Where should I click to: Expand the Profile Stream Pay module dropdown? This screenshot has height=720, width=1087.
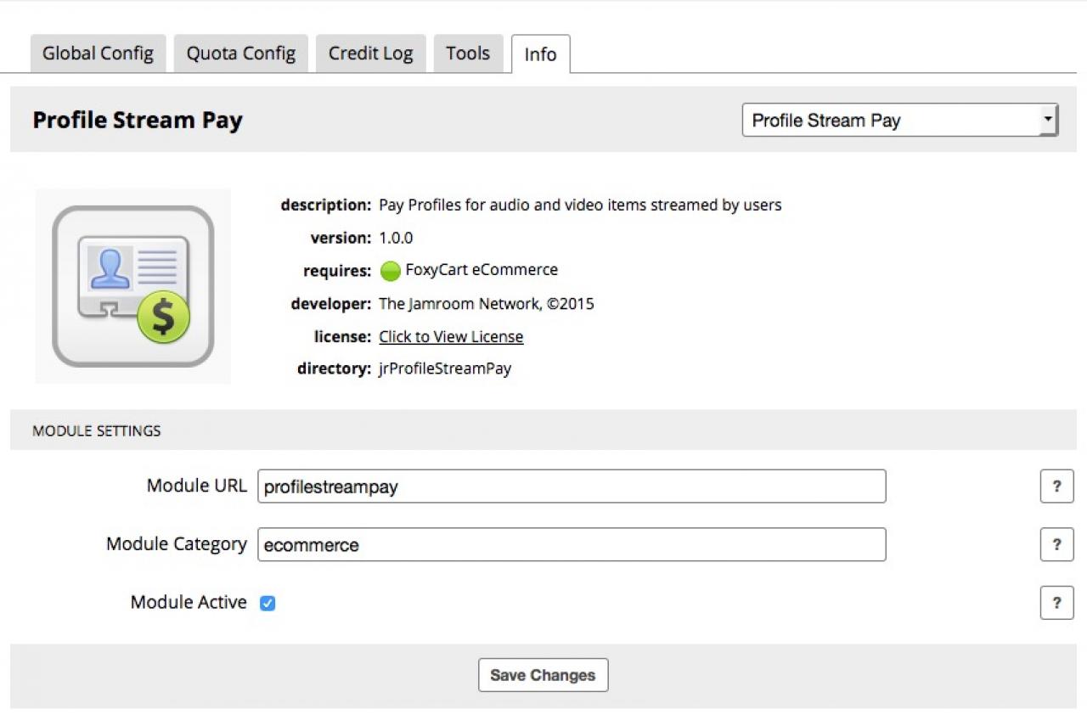coord(899,120)
